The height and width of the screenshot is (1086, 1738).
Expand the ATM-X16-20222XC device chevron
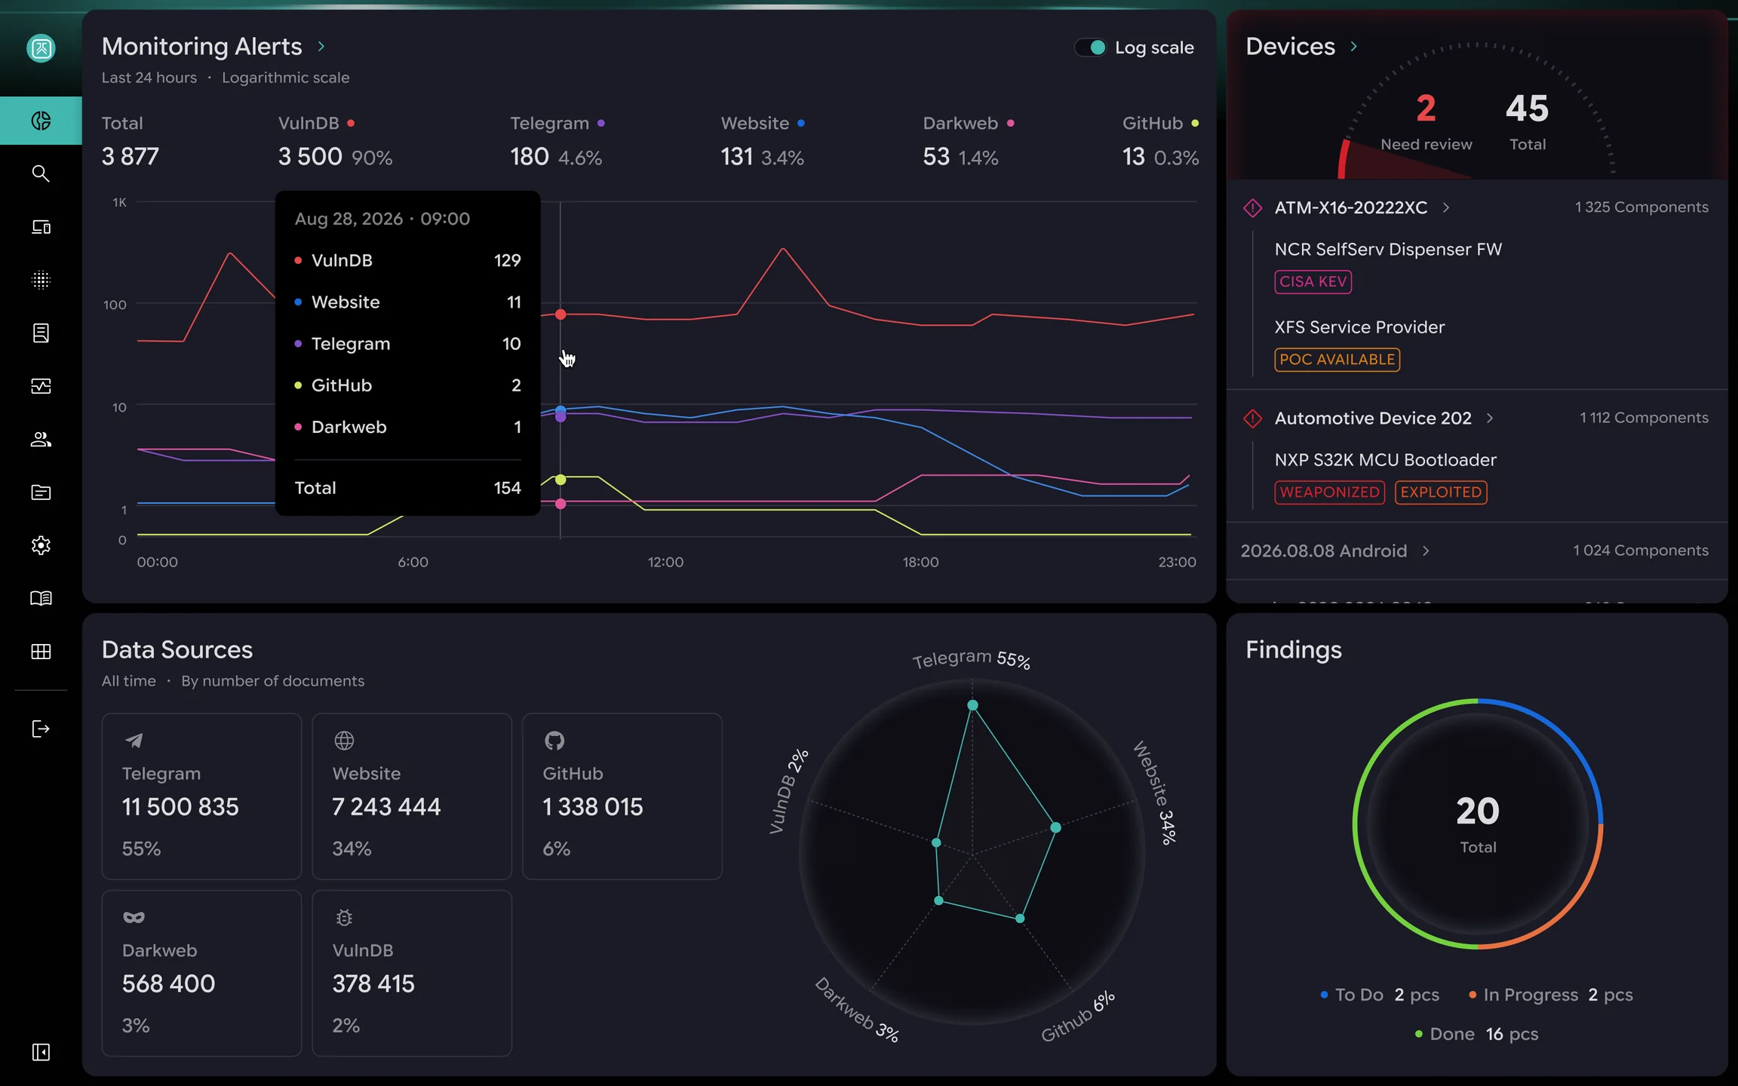(1446, 207)
